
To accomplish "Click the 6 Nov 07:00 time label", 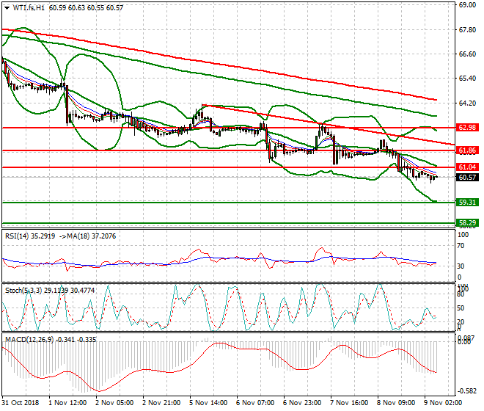I will [255, 403].
